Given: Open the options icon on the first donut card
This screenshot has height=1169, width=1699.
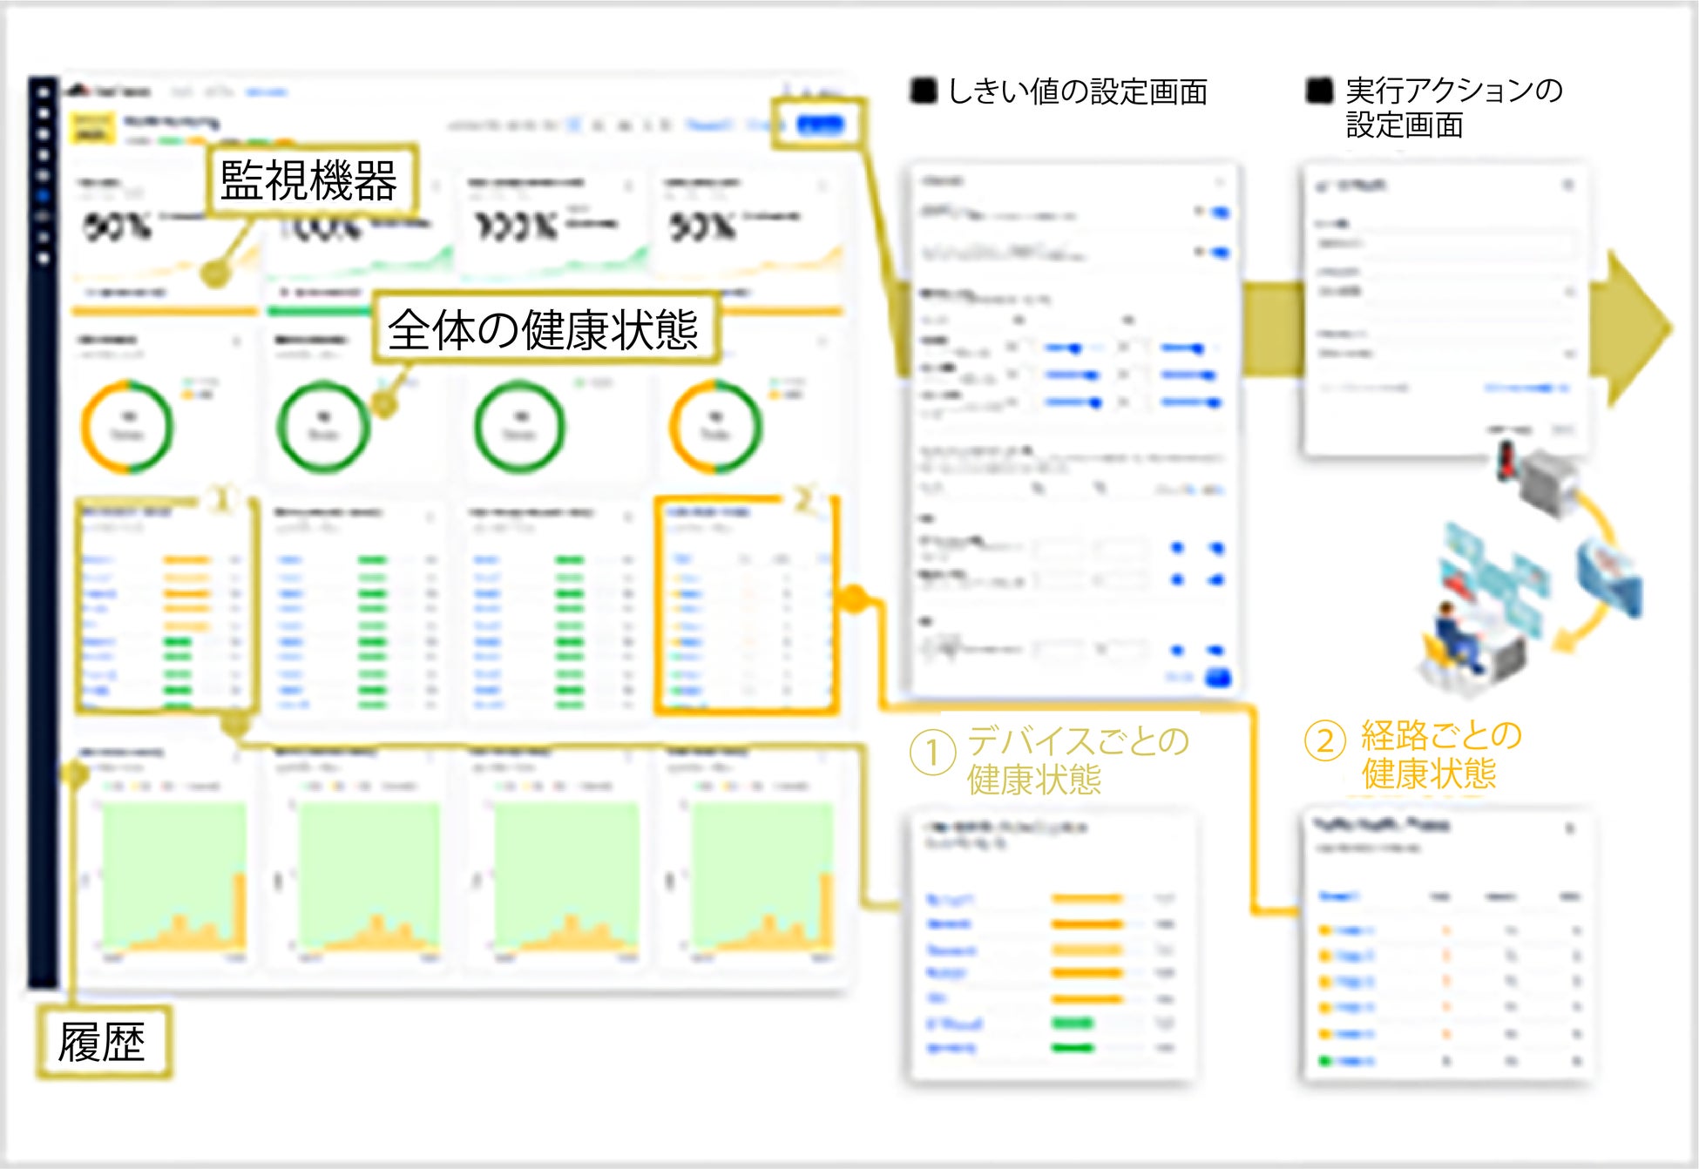Looking at the screenshot, I should pos(236,341).
